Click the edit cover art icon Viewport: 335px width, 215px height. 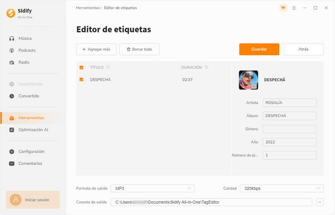254,86
